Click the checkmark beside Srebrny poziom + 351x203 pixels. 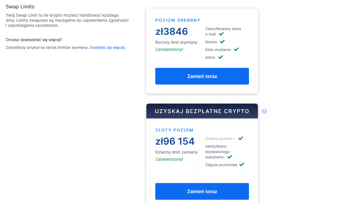(x=240, y=138)
